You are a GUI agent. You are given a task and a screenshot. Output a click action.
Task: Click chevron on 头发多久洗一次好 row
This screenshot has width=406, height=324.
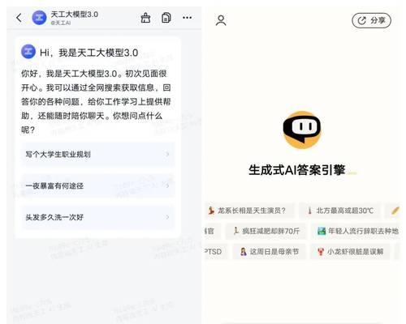(x=167, y=217)
